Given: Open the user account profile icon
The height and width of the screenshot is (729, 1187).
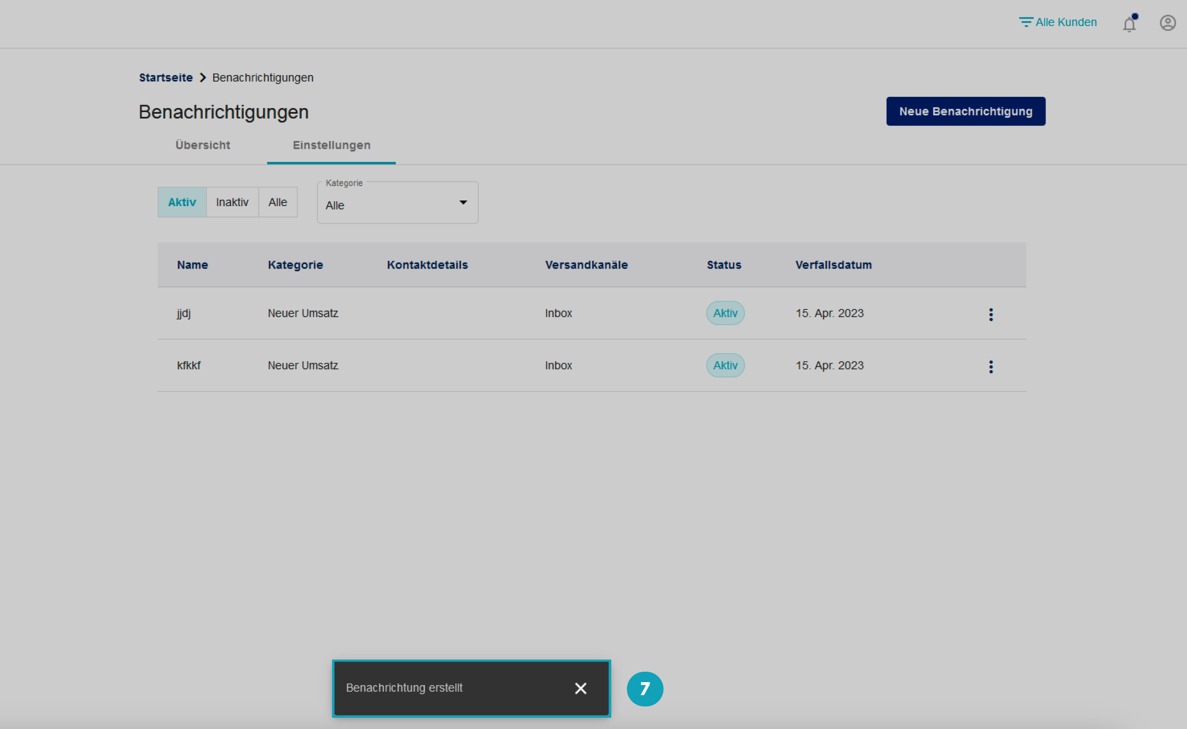Looking at the screenshot, I should click(x=1168, y=23).
